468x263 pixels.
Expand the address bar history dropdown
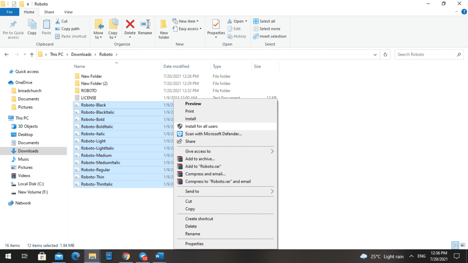pyautogui.click(x=375, y=55)
